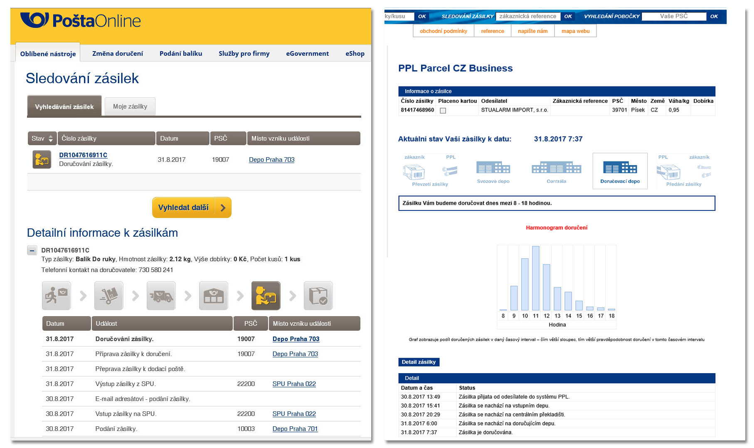754x448 pixels.
Task: Click the Detail zásilky button
Action: pos(419,362)
